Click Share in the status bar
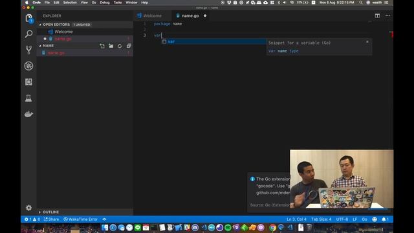The height and width of the screenshot is (233, 414). tap(52, 219)
